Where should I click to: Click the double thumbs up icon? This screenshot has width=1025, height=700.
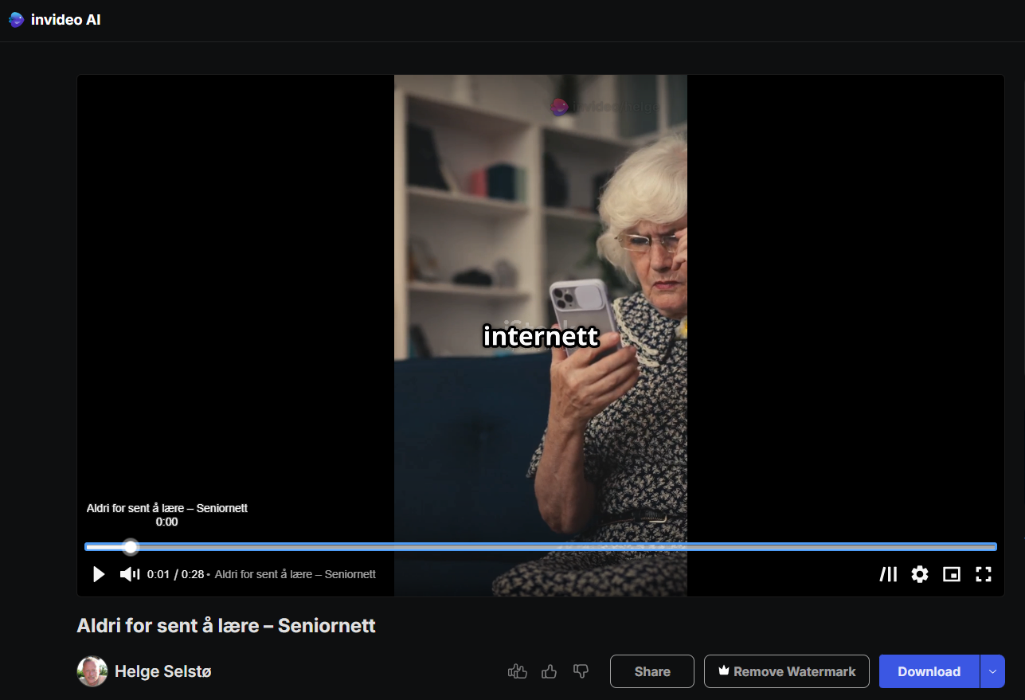(x=518, y=671)
